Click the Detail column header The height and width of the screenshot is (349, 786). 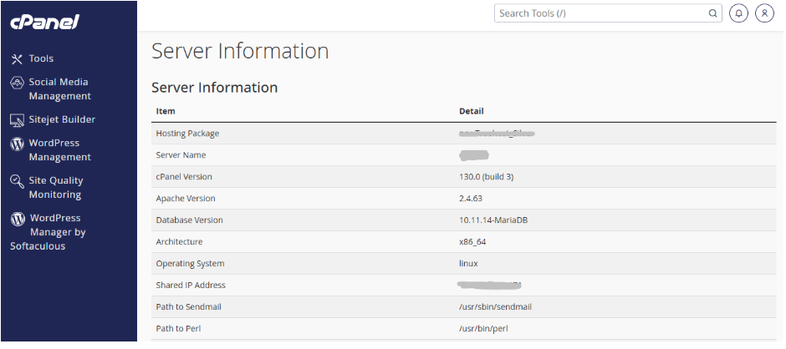coord(472,111)
